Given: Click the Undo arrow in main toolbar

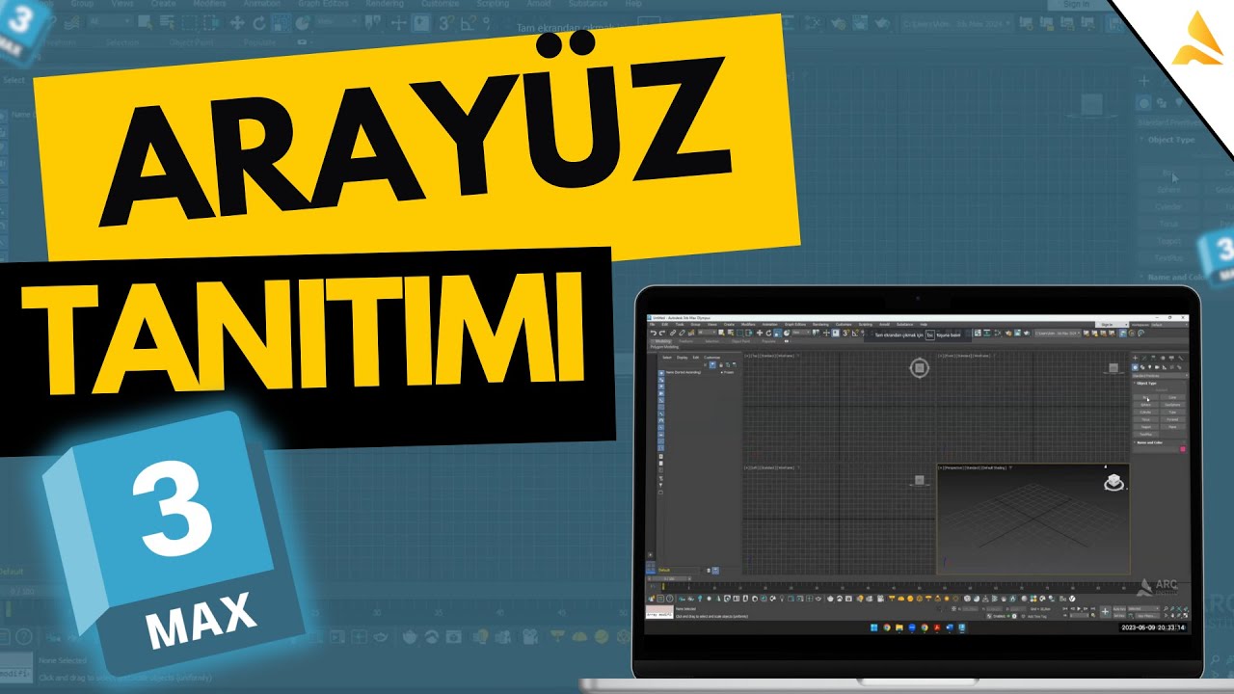Looking at the screenshot, I should tap(654, 334).
